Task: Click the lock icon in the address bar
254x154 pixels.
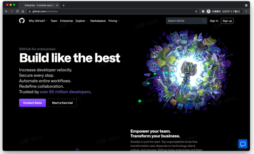Action: click(x=30, y=11)
